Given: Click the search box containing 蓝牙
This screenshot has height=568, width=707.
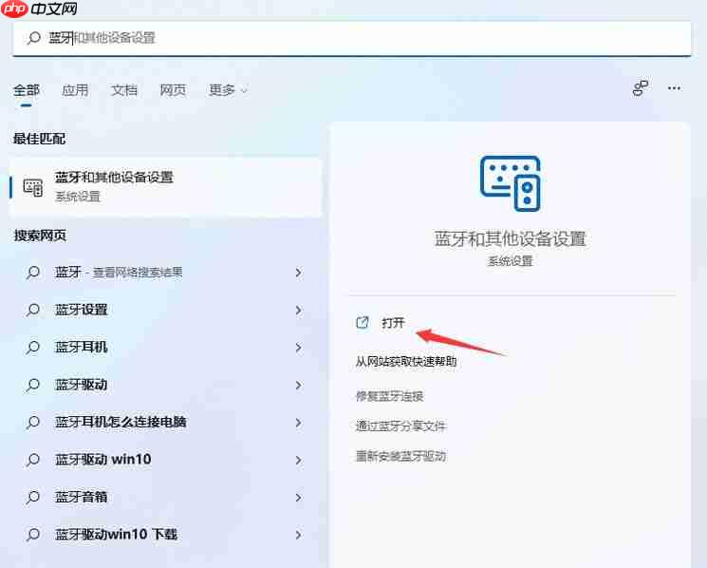Looking at the screenshot, I should [x=352, y=38].
